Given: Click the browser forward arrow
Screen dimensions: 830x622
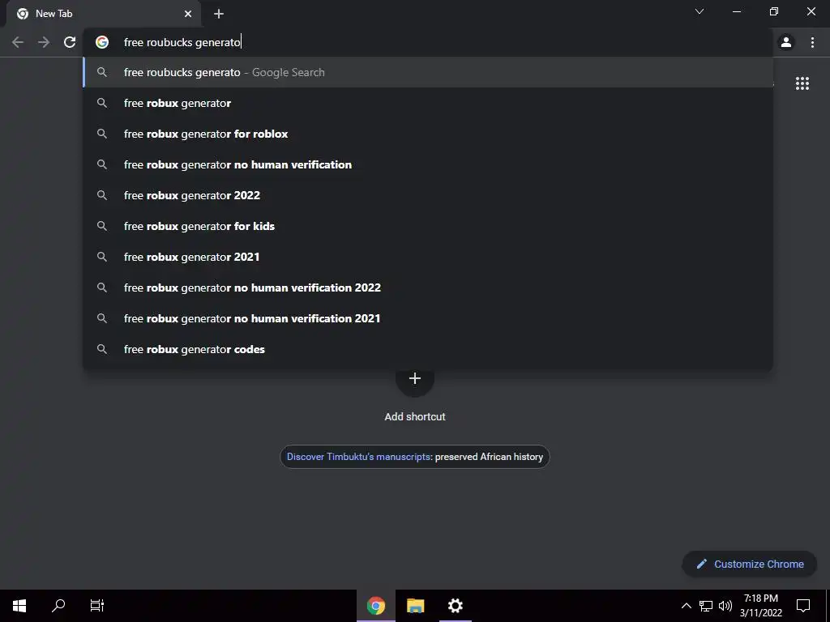Looking at the screenshot, I should [x=44, y=42].
